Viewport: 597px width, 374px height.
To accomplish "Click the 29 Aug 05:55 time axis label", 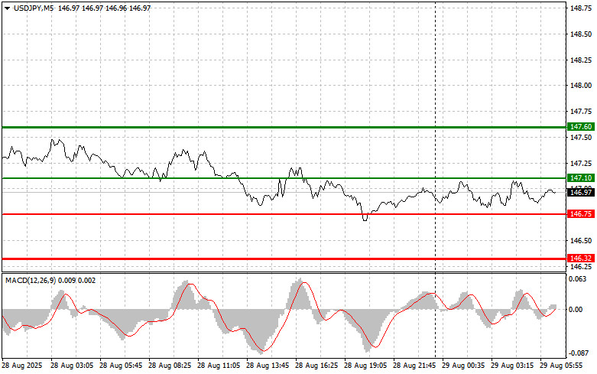I will coord(561,366).
